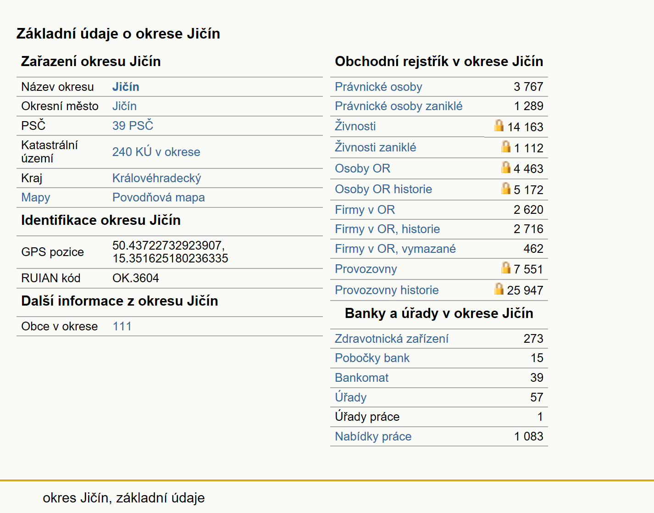Click the Firmy v OR, vymazané count 462

coord(533,249)
